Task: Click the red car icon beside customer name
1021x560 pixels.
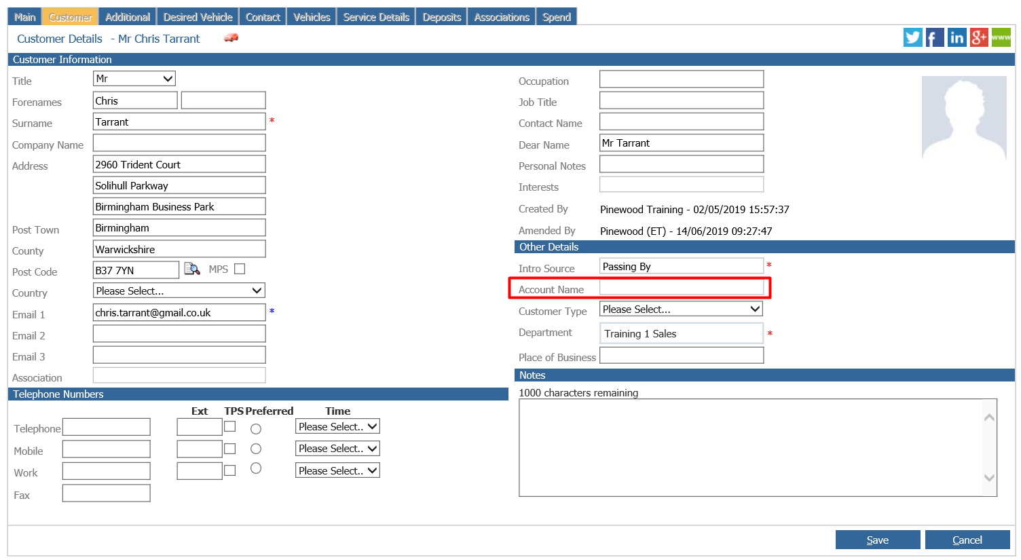Action: click(231, 38)
